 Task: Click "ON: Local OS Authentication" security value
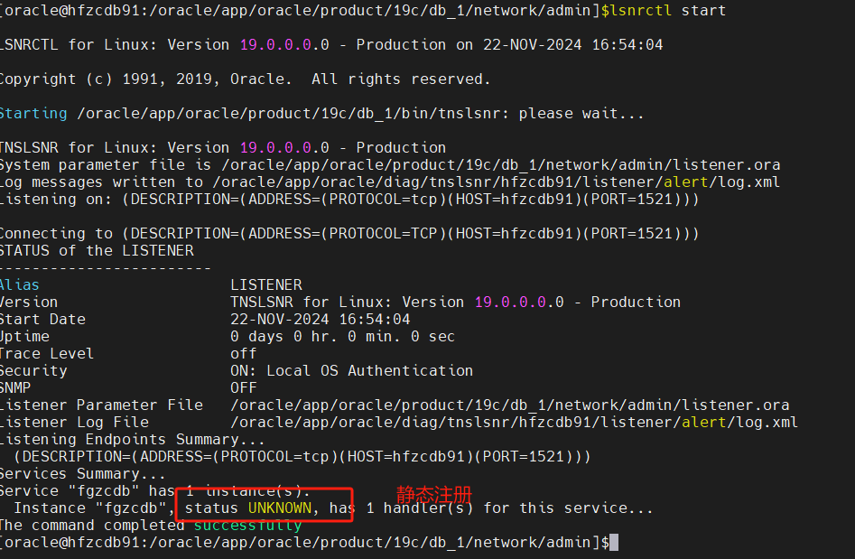pos(351,371)
